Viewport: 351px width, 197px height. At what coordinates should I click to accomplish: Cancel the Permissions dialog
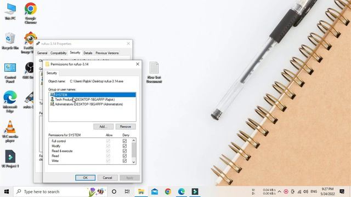107,178
